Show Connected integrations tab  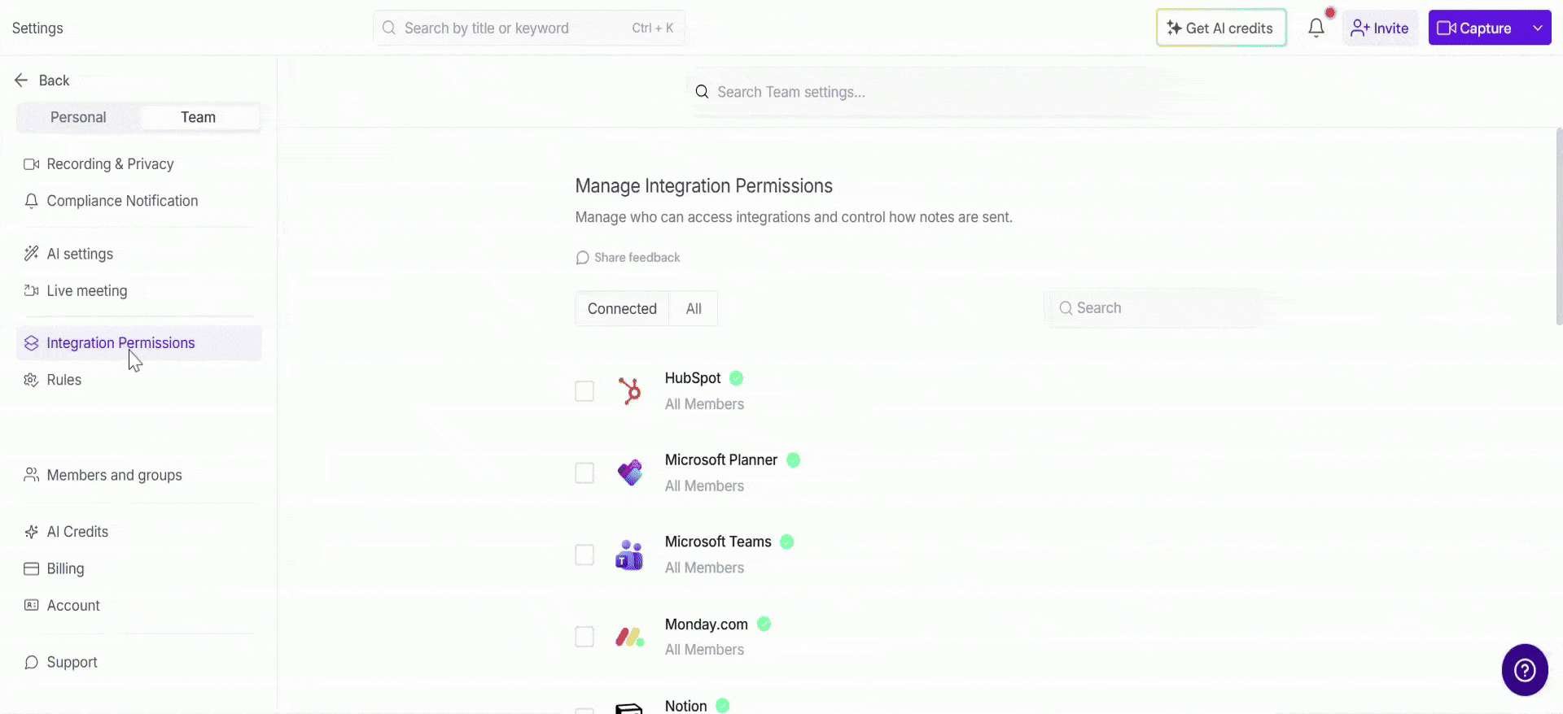coord(622,309)
